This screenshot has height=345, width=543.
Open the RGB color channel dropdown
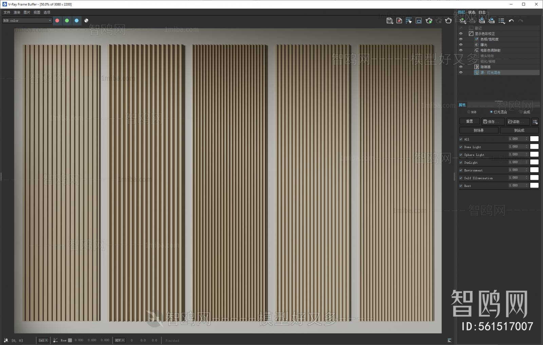point(27,21)
